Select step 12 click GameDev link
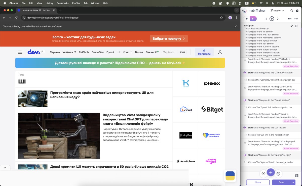Image resolution: width=302 pixels, height=186 pixels. pyautogui.click(x=271, y=80)
